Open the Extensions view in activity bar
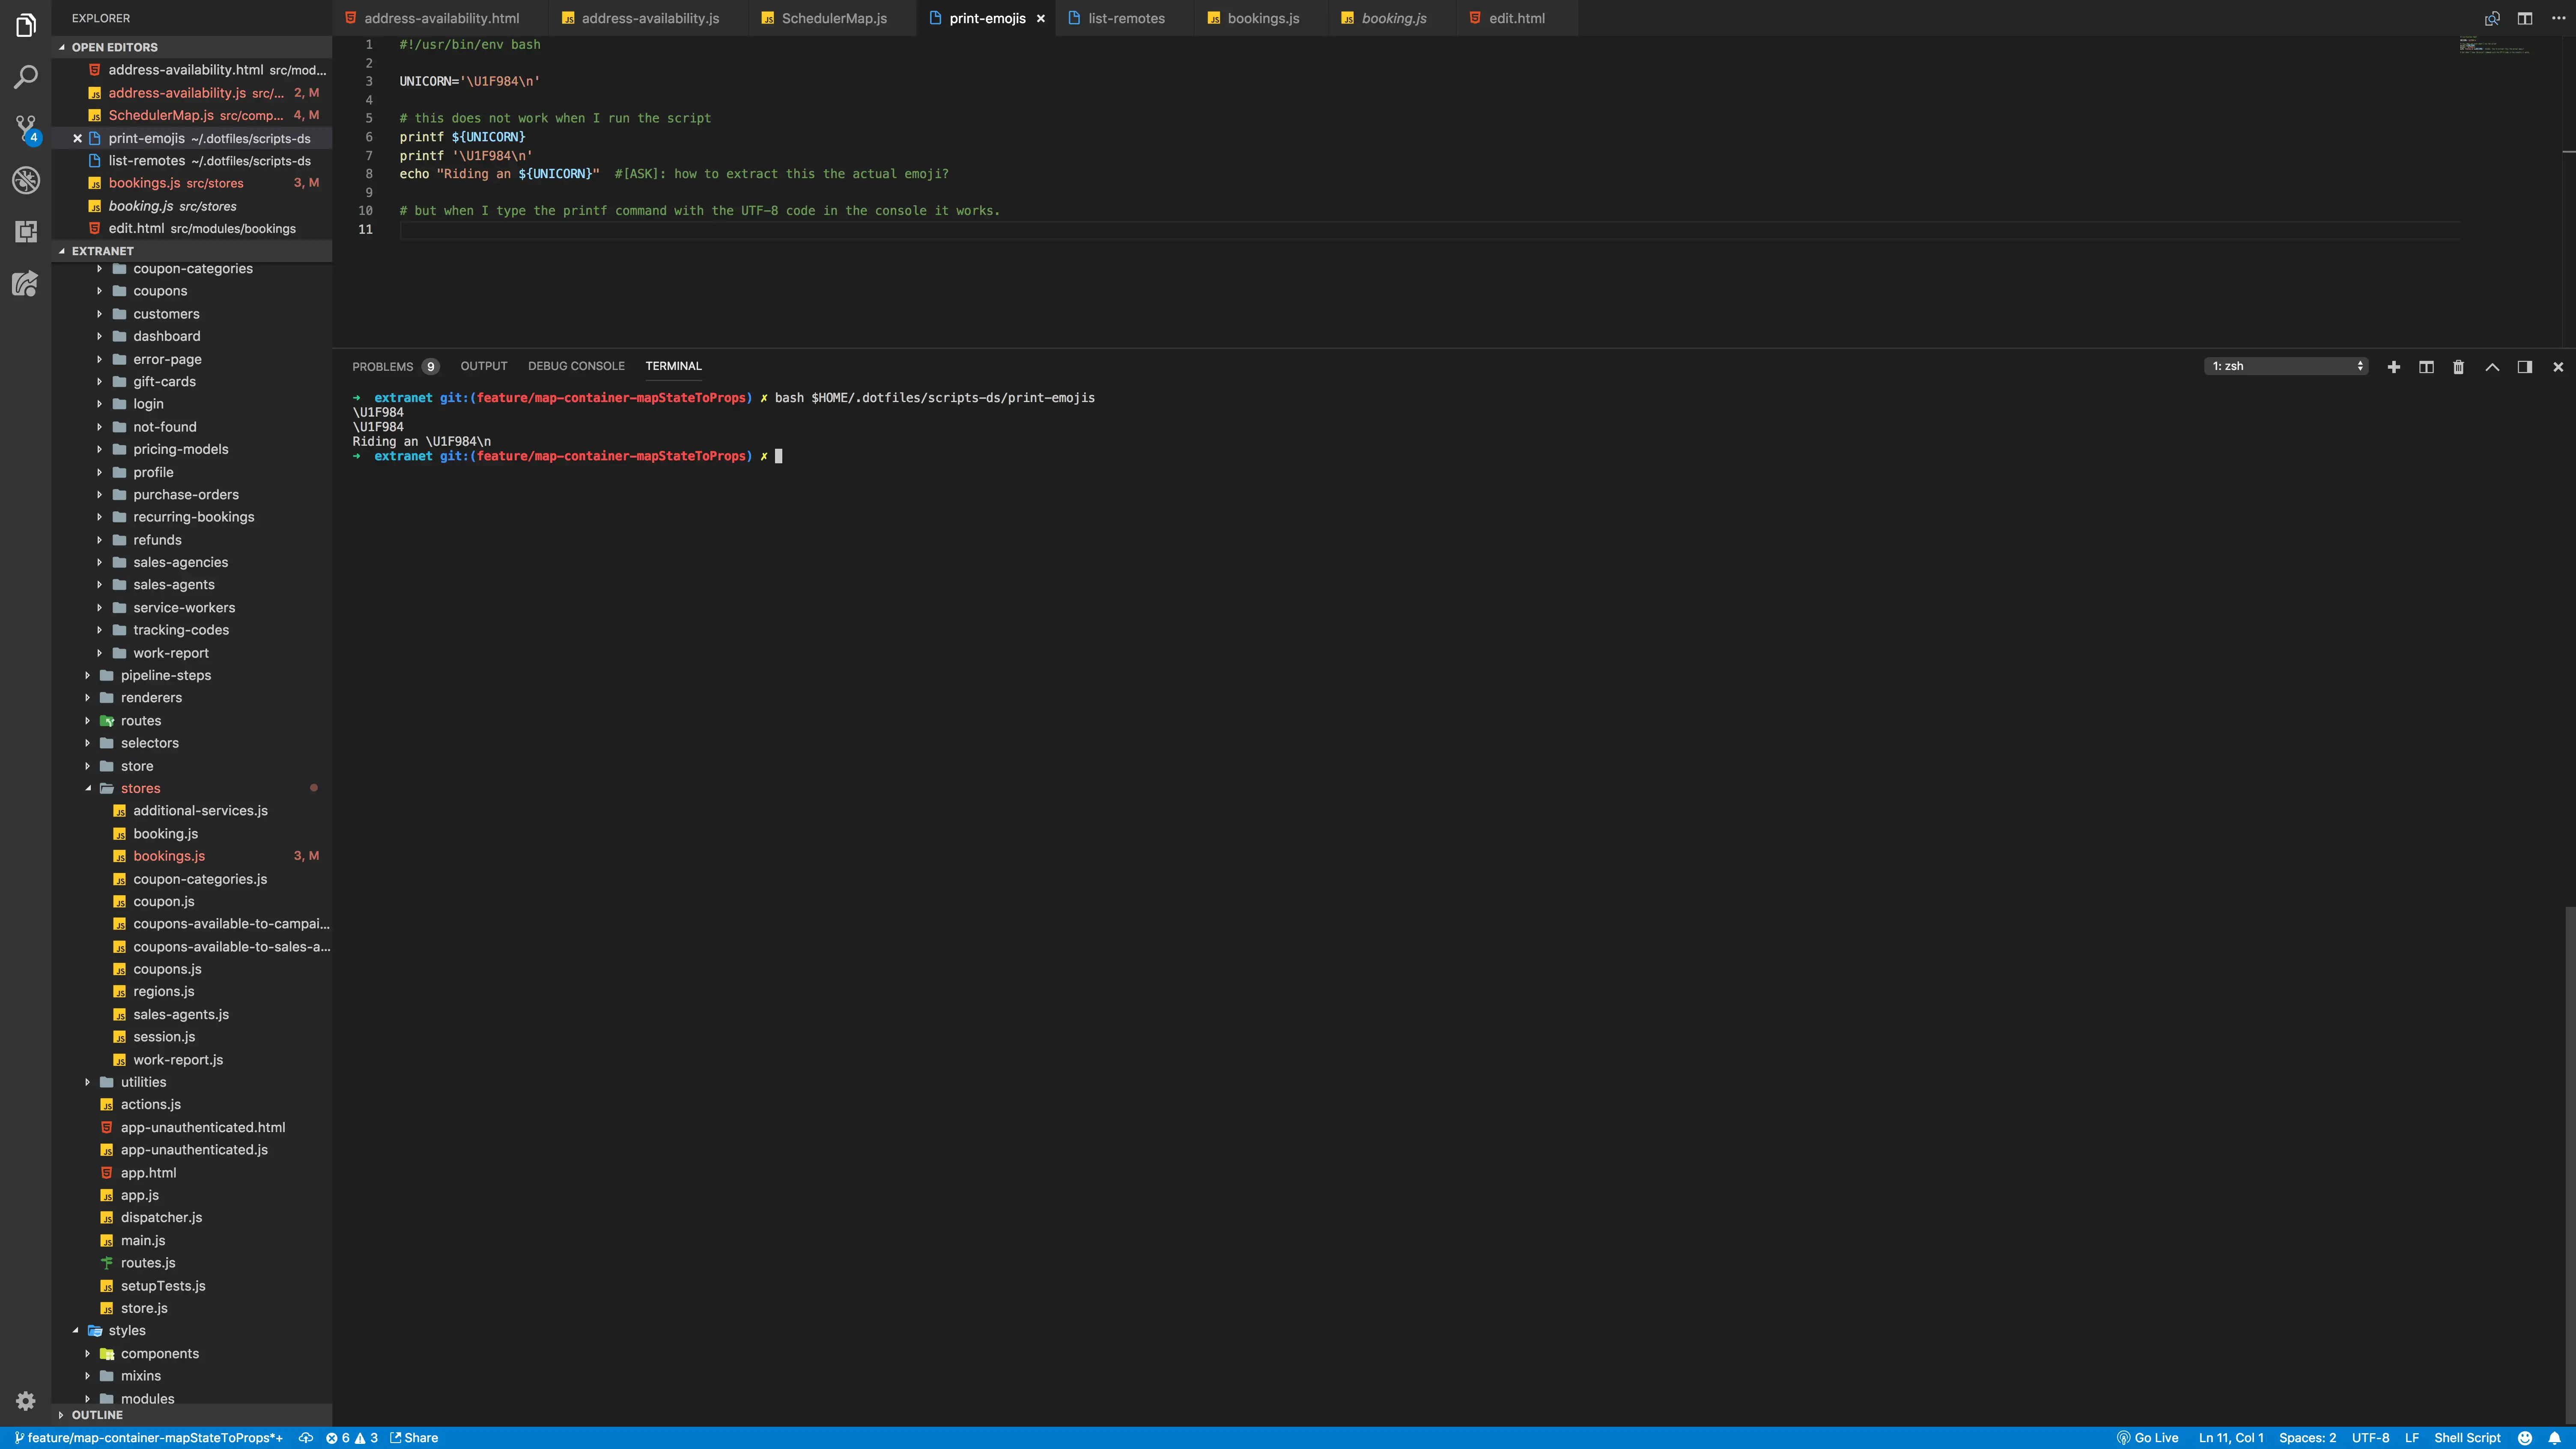 click(x=26, y=232)
